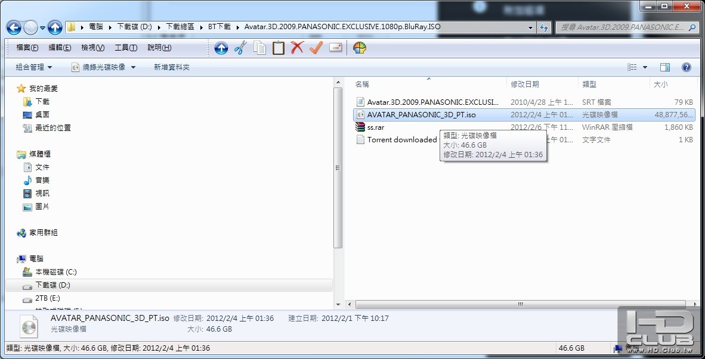The width and height of the screenshot is (705, 359).
Task: Open view options dropdown arrow
Action: [645, 67]
